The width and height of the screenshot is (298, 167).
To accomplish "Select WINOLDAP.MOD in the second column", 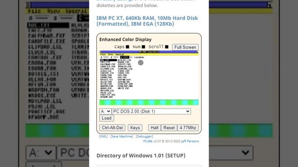I will point(125,86).
